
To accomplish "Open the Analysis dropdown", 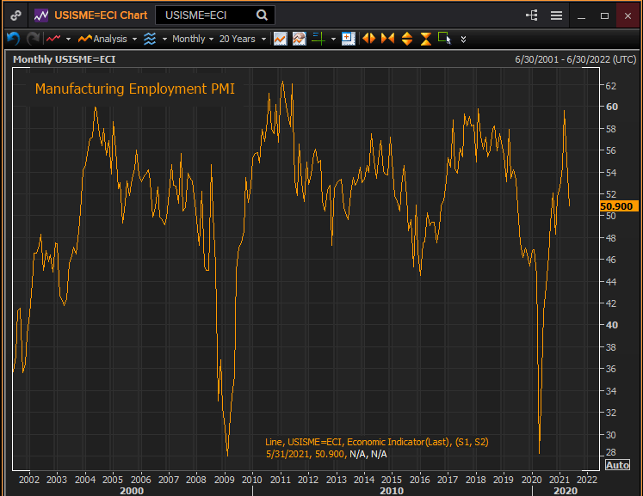I will coord(107,39).
